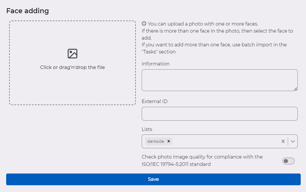
Task: Click the down arrow on the Lists selector
Action: pos(293,141)
